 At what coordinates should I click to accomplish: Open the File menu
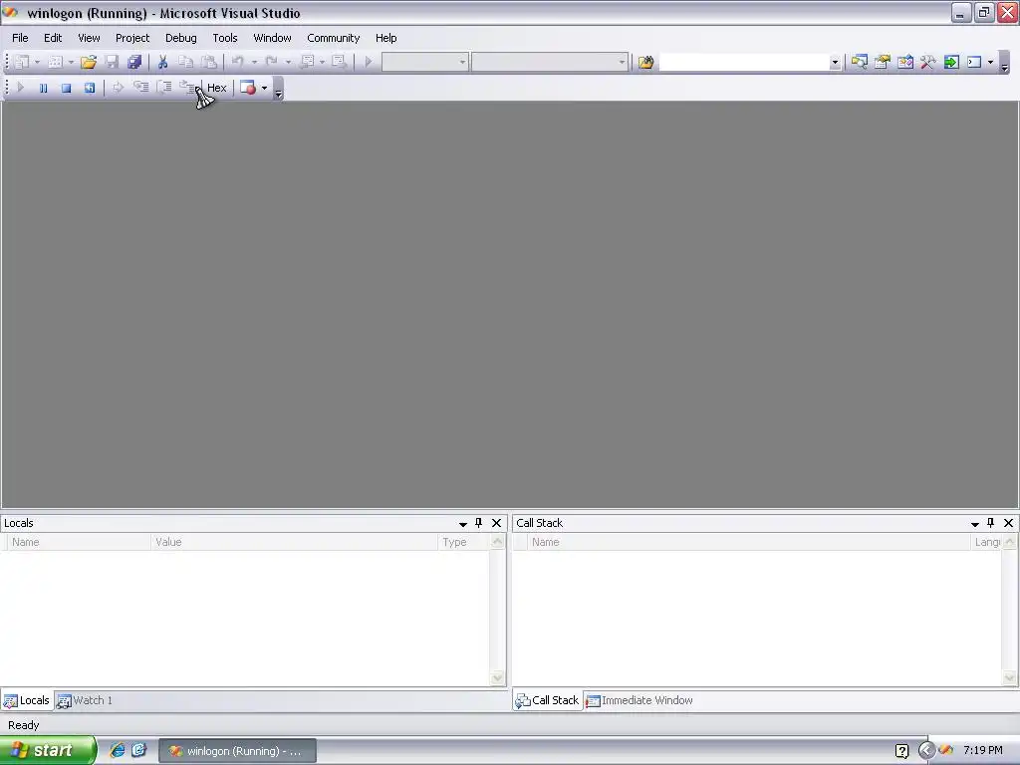click(x=20, y=38)
